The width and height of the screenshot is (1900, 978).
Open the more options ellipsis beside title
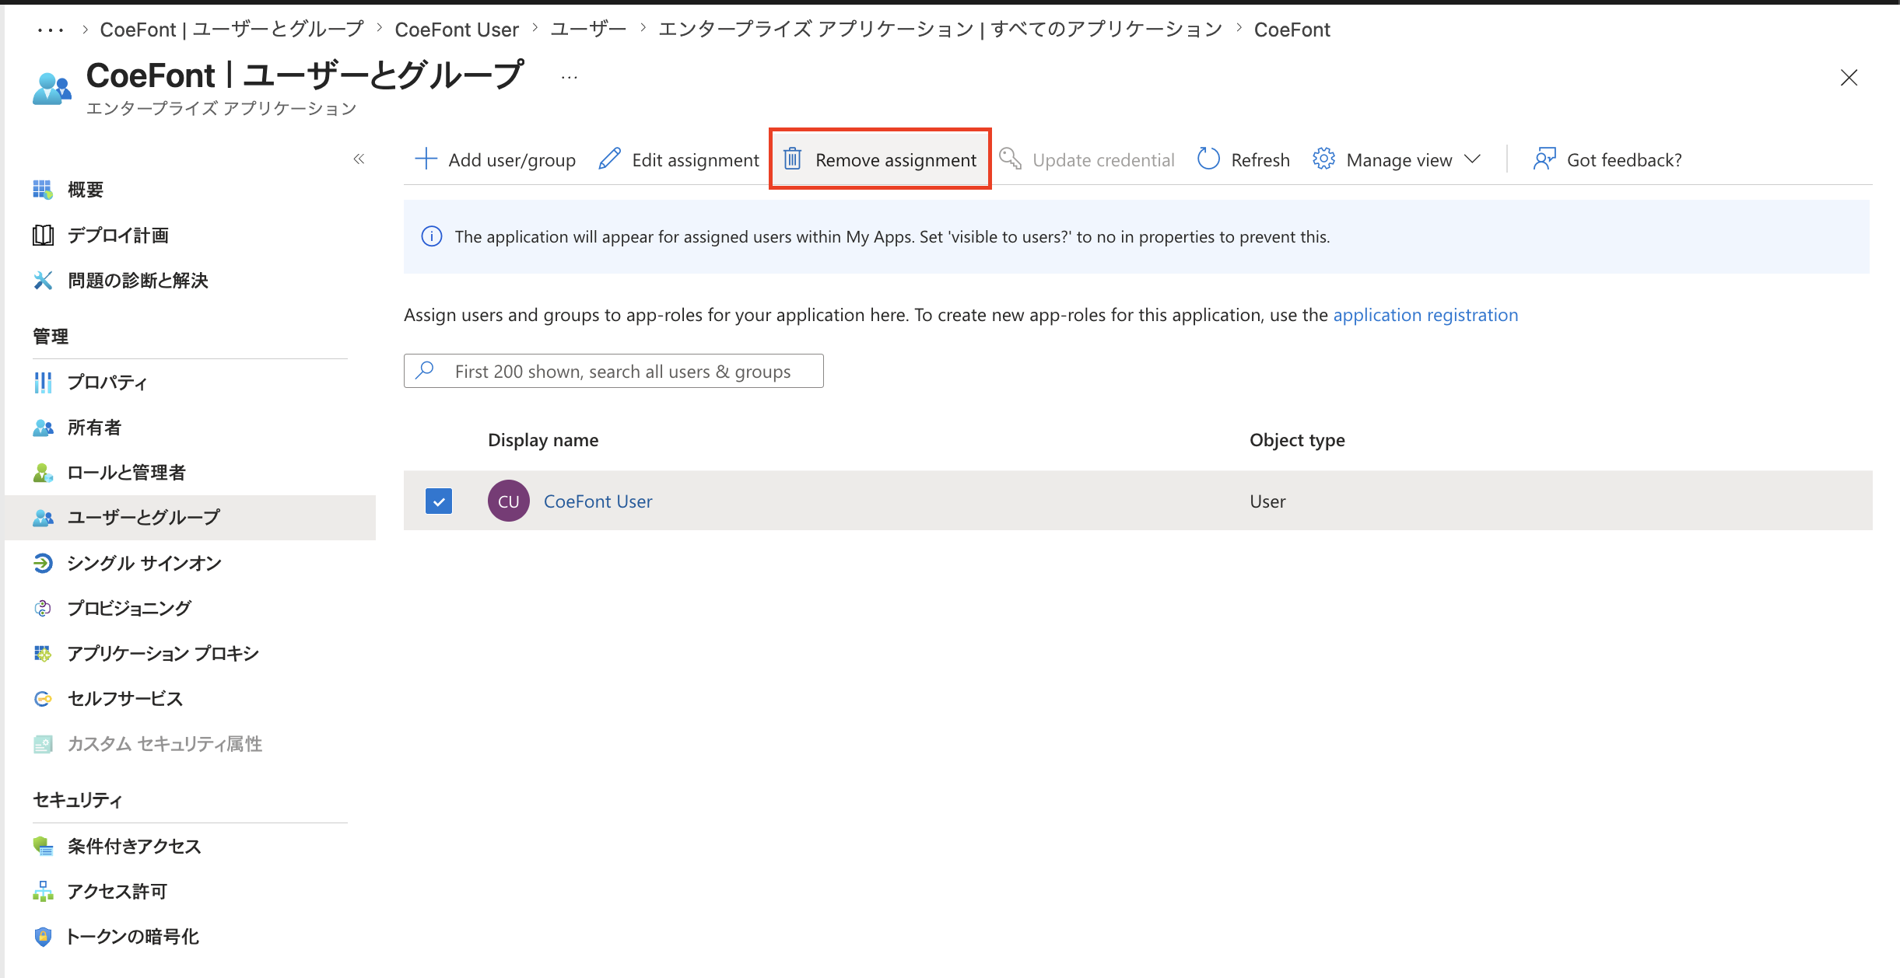pos(570,77)
